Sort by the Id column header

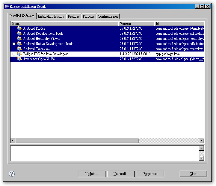click(179, 24)
